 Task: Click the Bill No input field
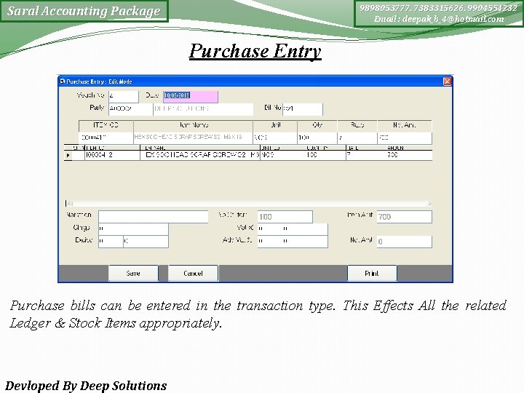303,109
